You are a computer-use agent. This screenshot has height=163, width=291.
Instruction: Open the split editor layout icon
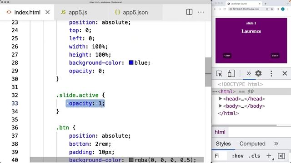pos(189,12)
